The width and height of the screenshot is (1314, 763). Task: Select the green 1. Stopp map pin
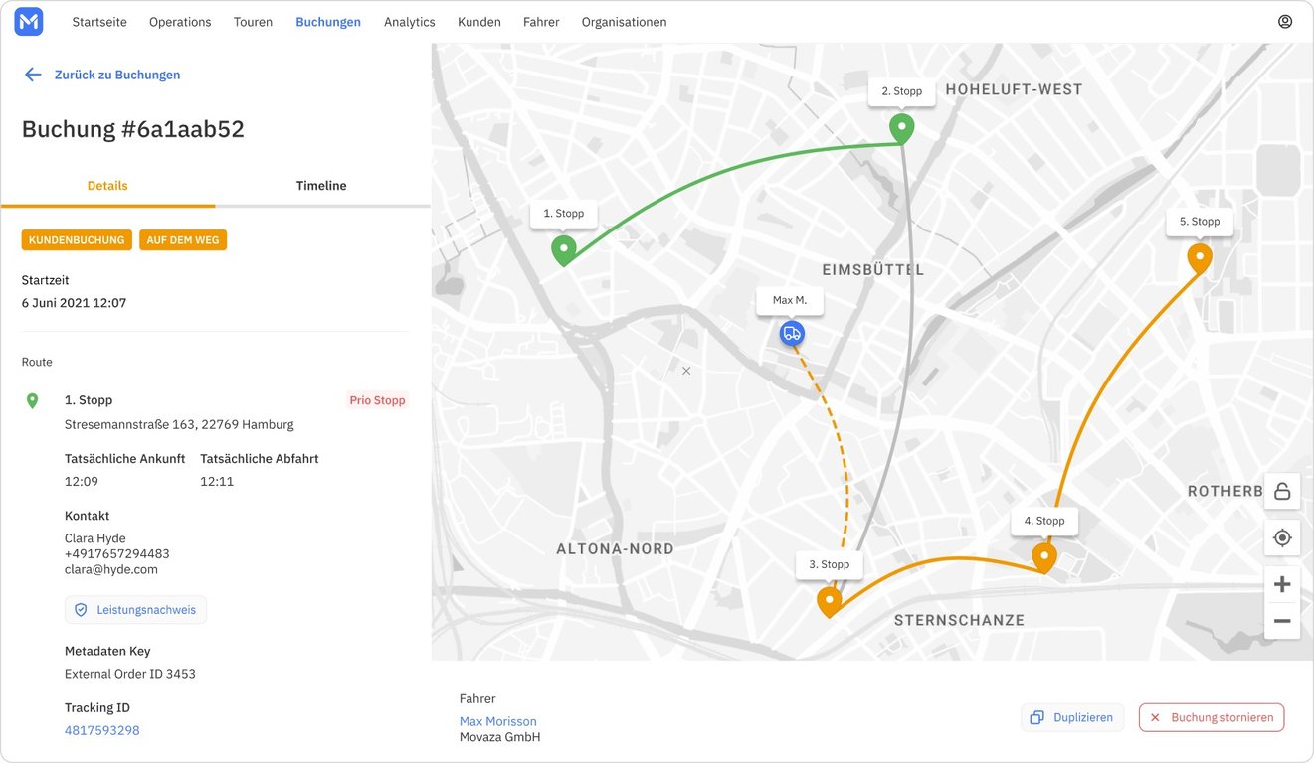click(x=564, y=250)
